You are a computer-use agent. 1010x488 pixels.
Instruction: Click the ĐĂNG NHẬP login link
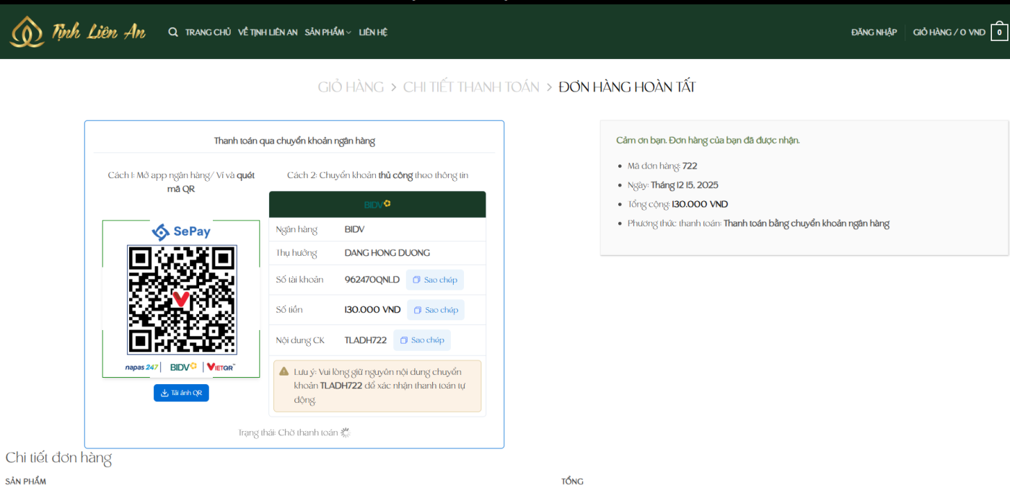point(874,32)
